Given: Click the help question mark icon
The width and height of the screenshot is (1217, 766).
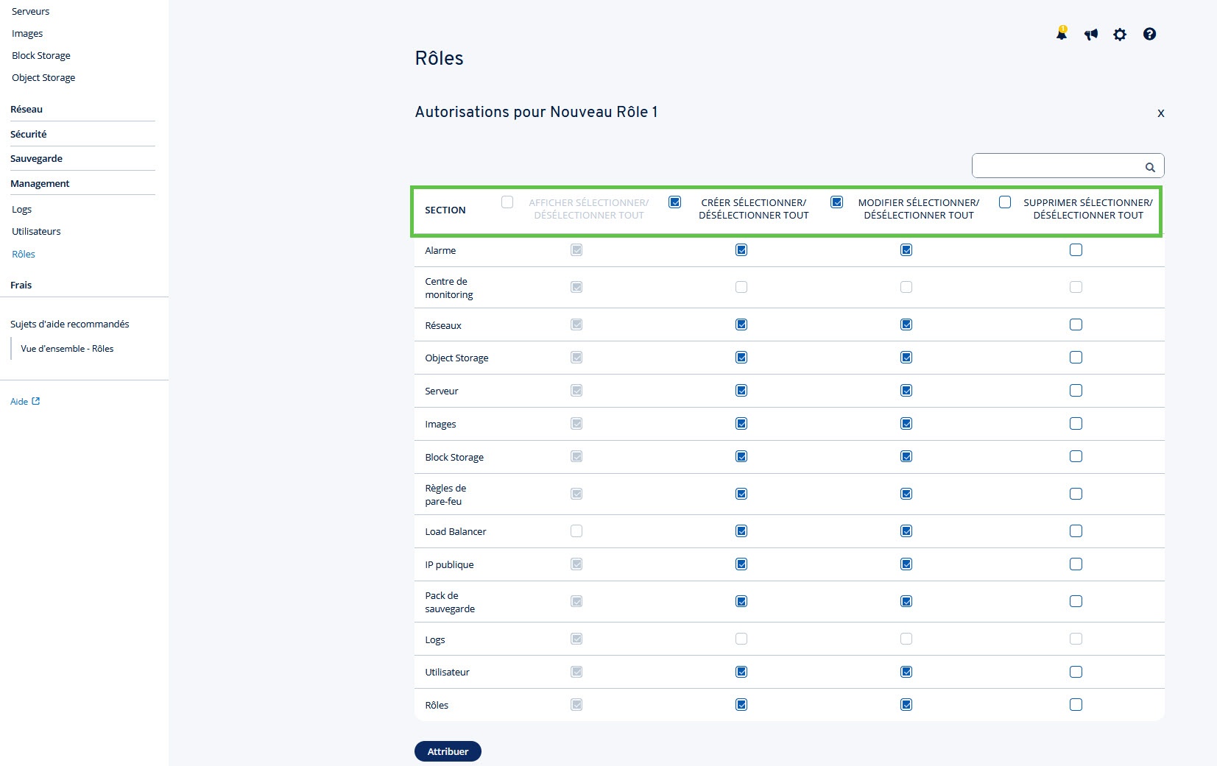Looking at the screenshot, I should coord(1149,34).
